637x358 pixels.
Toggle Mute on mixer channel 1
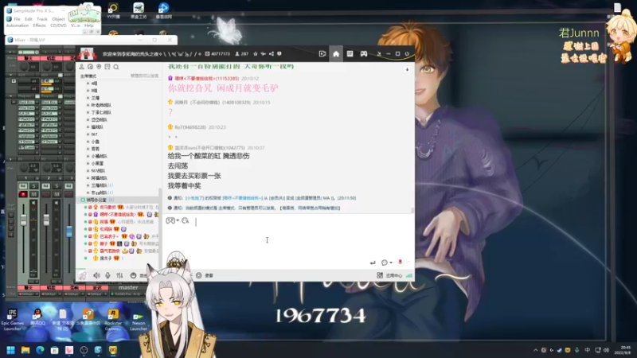pyautogui.click(x=34, y=194)
